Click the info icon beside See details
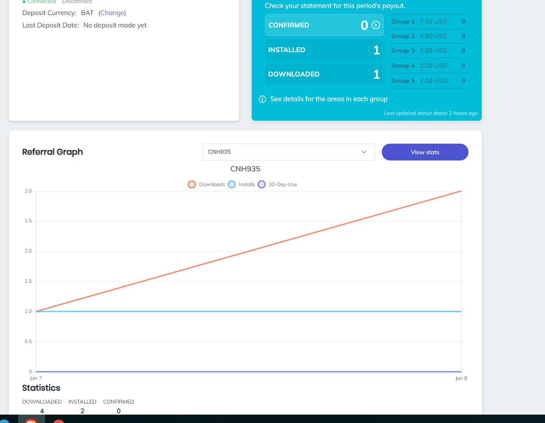 (262, 99)
